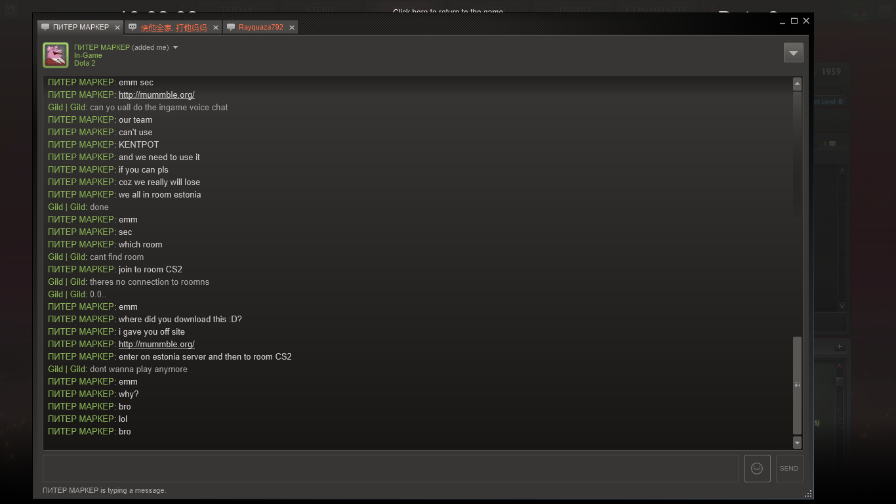Select the ПИТЕР МАРКЕР chat tab
The image size is (896, 504).
[x=80, y=28]
